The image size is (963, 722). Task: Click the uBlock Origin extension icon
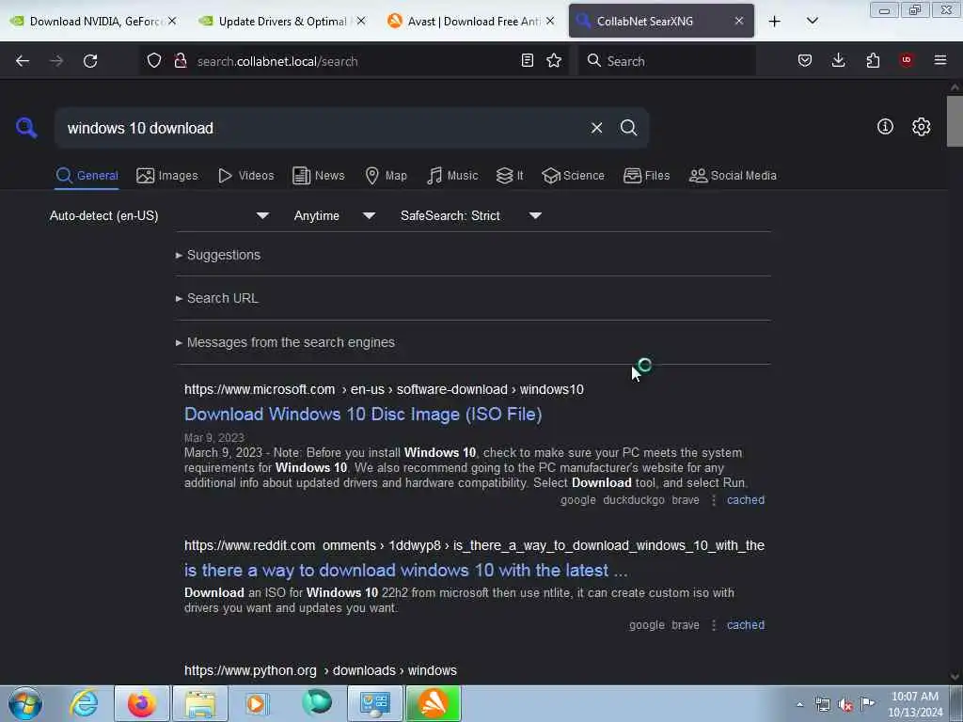click(907, 60)
